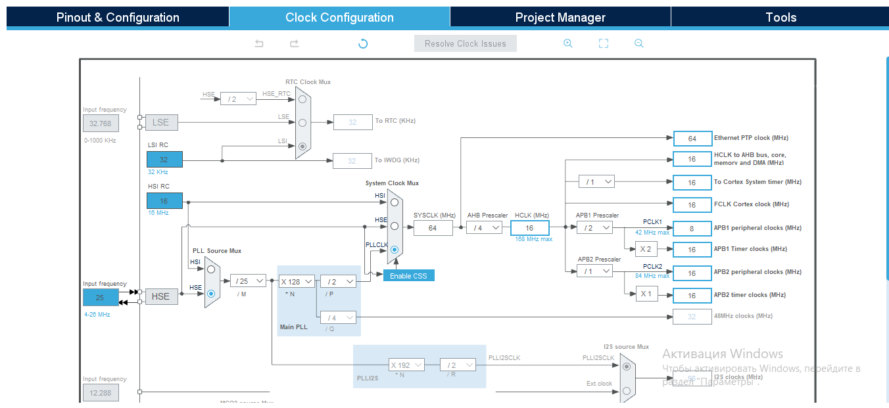Redo the clock configuration change
The width and height of the screenshot is (889, 408).
[x=295, y=43]
